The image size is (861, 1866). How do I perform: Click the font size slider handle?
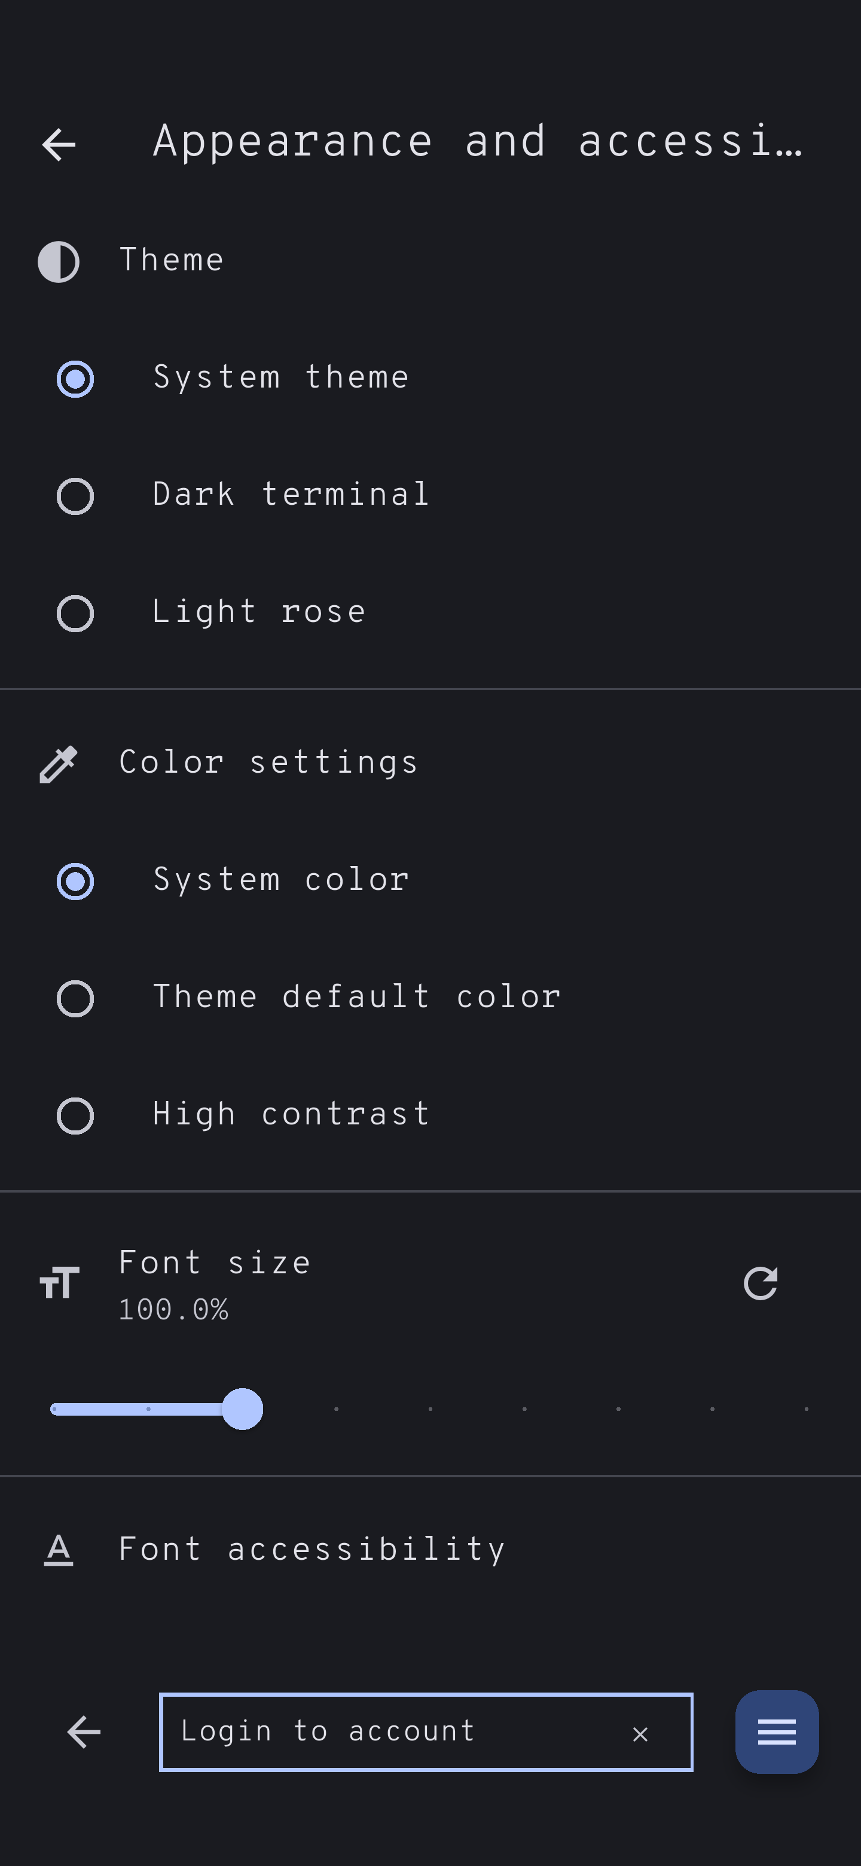[243, 1409]
